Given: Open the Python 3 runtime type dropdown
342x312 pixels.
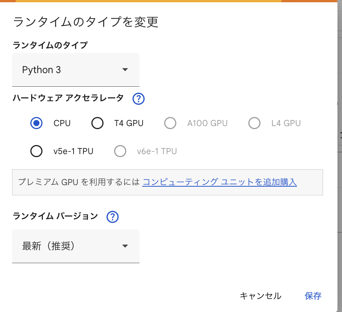Looking at the screenshot, I should click(76, 70).
